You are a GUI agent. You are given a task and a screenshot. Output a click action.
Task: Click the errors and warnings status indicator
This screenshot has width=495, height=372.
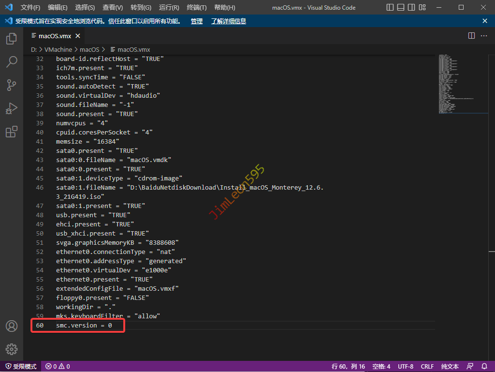(58, 366)
